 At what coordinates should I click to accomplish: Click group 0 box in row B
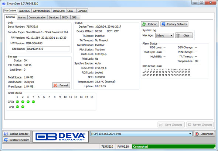click(146, 75)
